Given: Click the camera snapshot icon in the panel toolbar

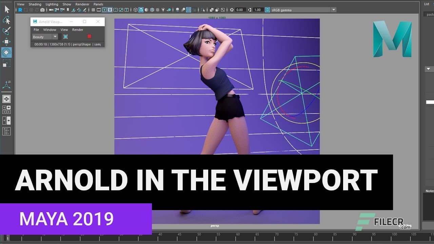Looking at the screenshot, I should pyautogui.click(x=42, y=9).
